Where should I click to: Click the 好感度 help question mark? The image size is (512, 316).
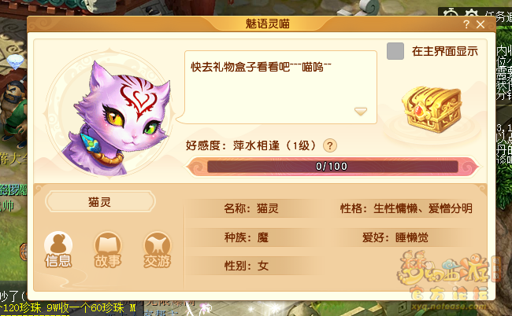330,145
